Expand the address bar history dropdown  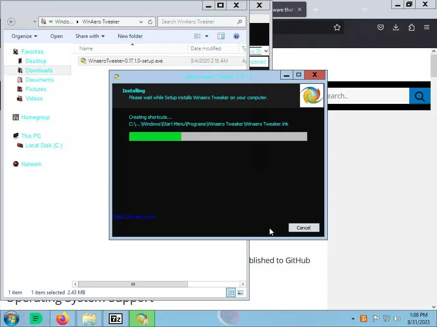click(141, 22)
